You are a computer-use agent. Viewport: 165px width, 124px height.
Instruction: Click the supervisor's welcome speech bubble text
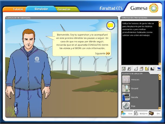click(x=82, y=41)
